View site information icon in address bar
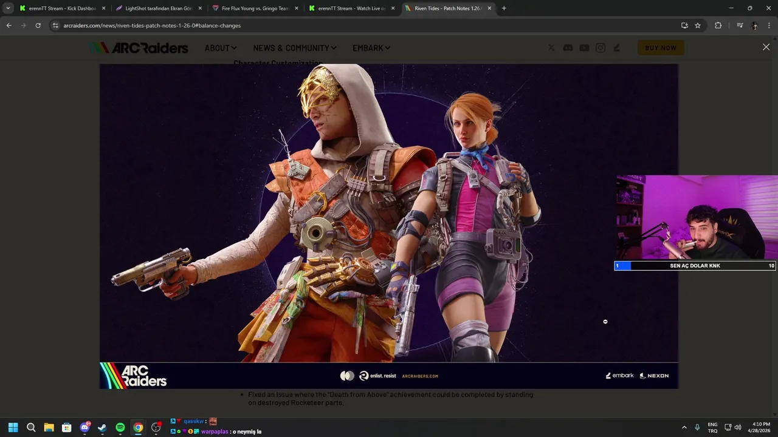 [x=55, y=25]
